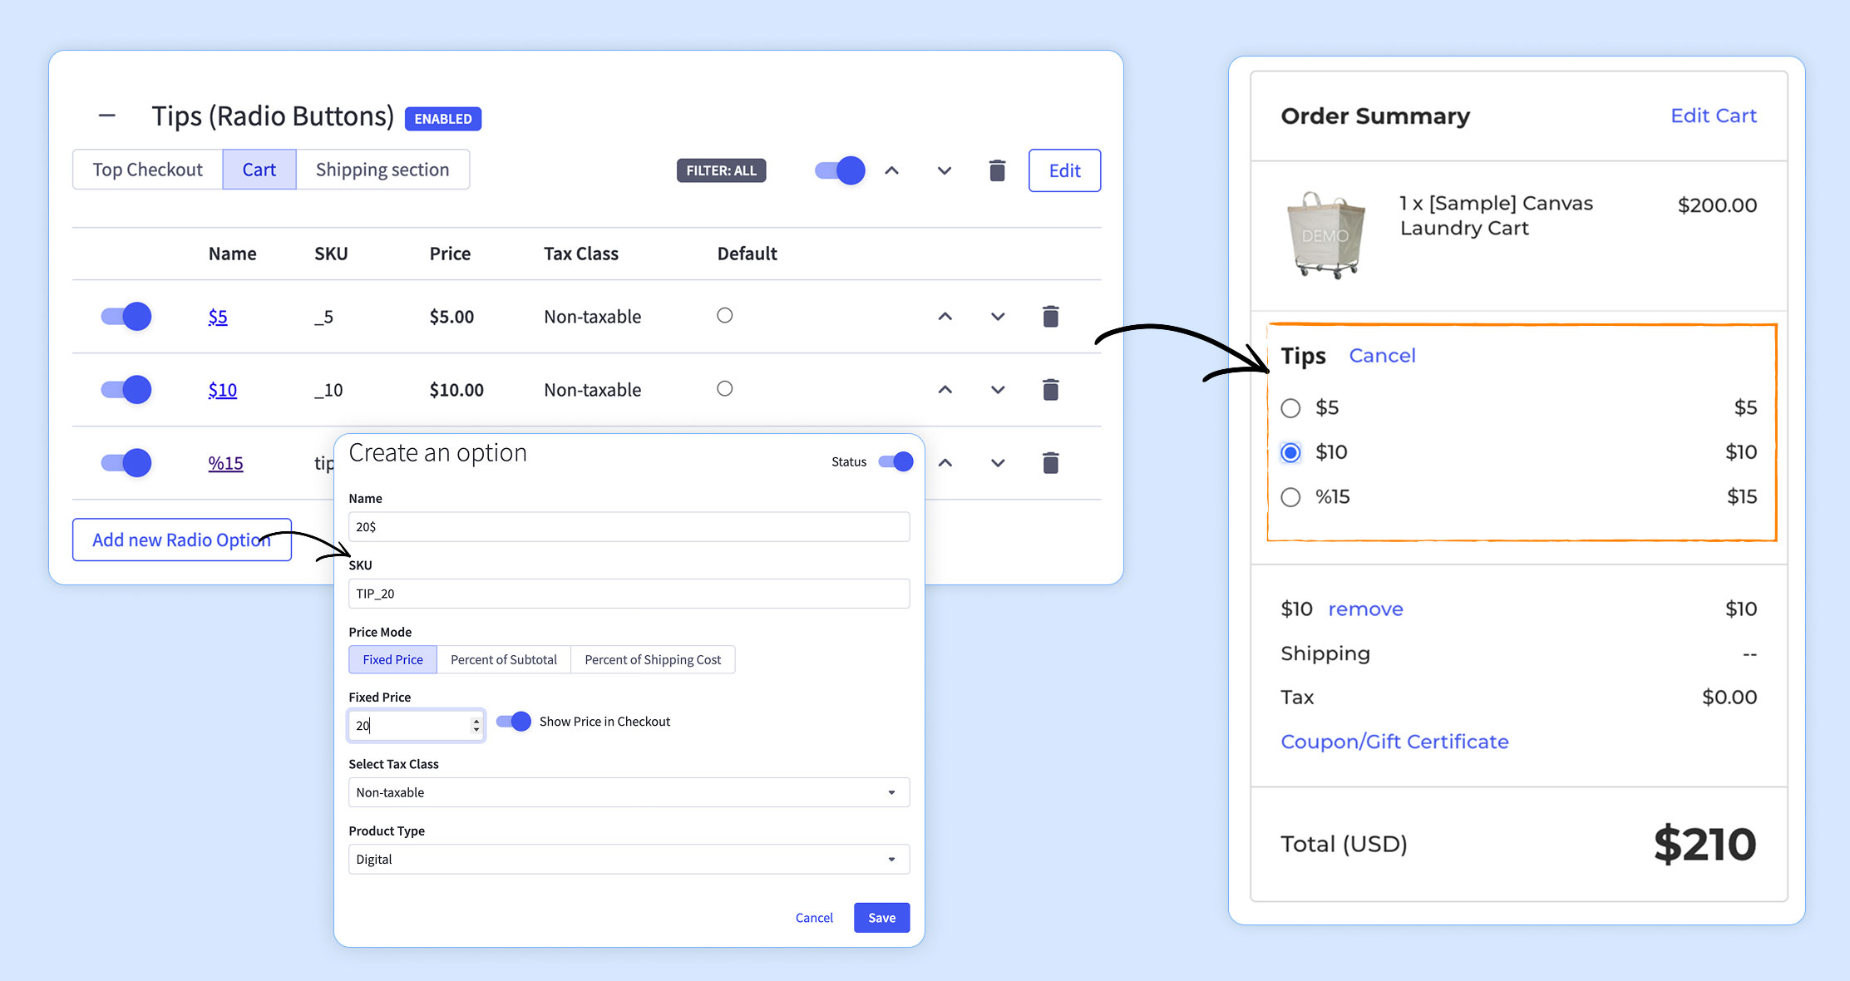Click the Fixed Price number stepper arrows
The image size is (1850, 981).
[476, 725]
